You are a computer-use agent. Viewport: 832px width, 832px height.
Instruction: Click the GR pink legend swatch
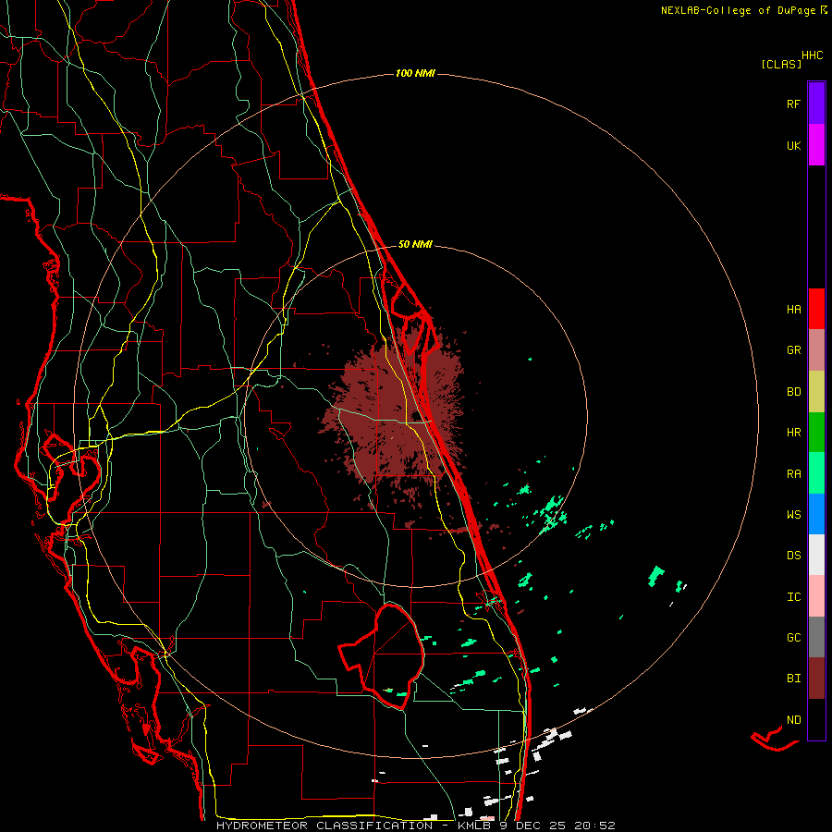816,350
